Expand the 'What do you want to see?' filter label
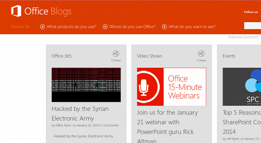The width and height of the screenshot is (261, 143). coord(192,27)
